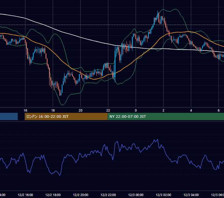This screenshot has height=198, width=224.
Task: Click the upper time axis label 6
Action: (219, 111)
